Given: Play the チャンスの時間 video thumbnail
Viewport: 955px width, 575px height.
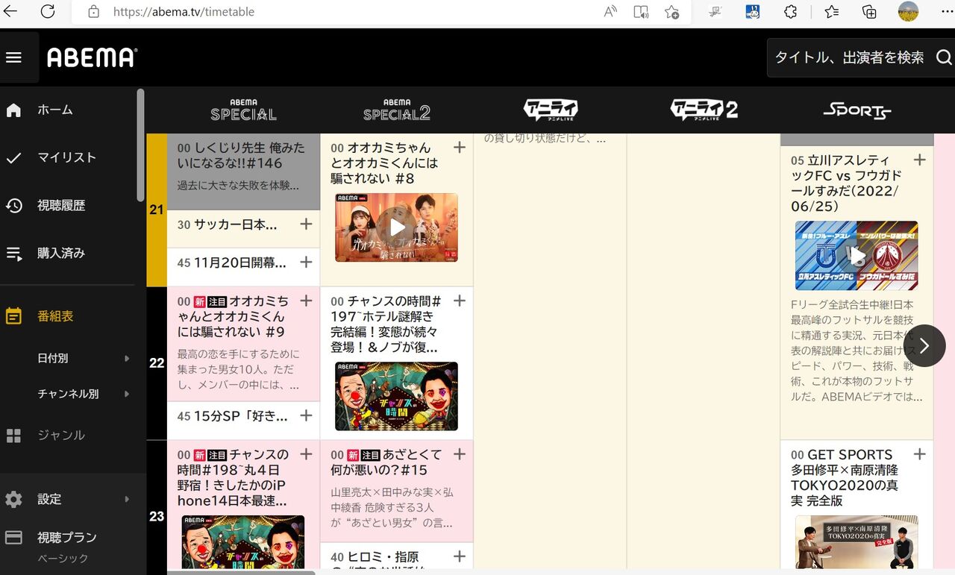Looking at the screenshot, I should pyautogui.click(x=397, y=396).
